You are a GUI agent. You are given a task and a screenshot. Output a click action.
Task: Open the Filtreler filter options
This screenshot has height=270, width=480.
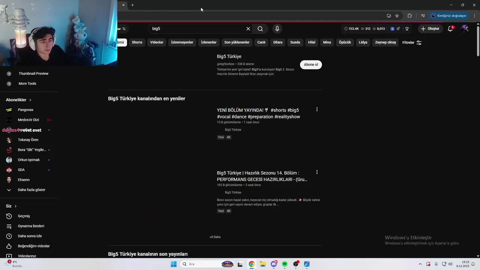[412, 42]
